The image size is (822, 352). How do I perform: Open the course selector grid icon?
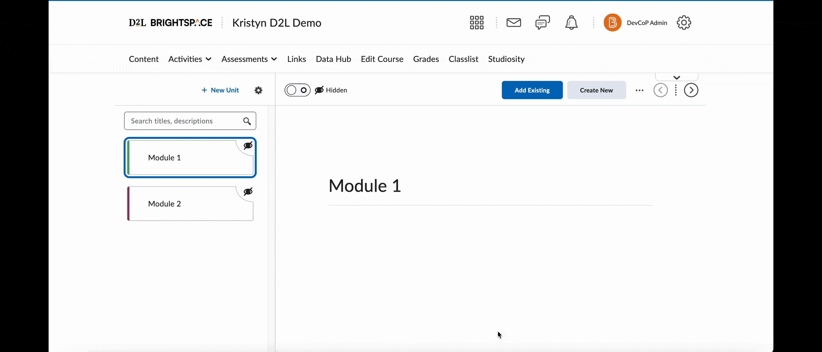[x=477, y=23]
